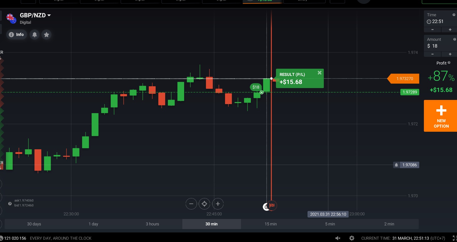
Task: Open settings with the gear icon
Action: tap(351, 238)
